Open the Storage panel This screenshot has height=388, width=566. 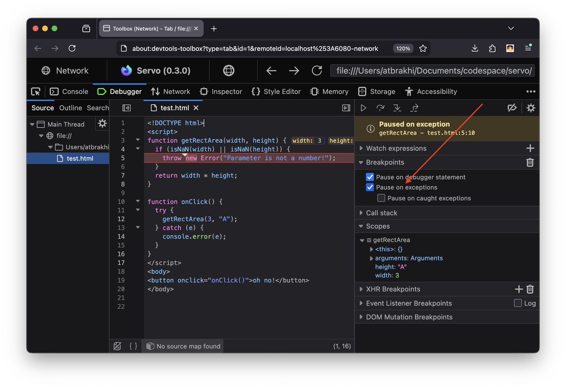376,91
